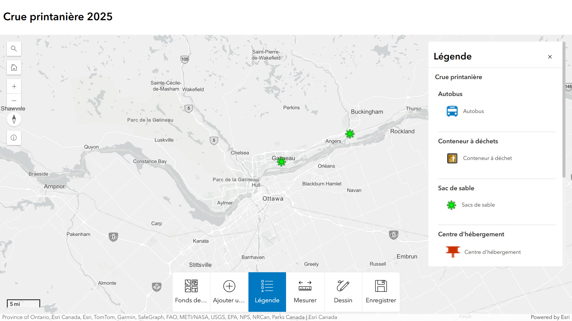Click the Autobus legend bus icon
Image resolution: width=572 pixels, height=321 pixels.
(x=452, y=111)
